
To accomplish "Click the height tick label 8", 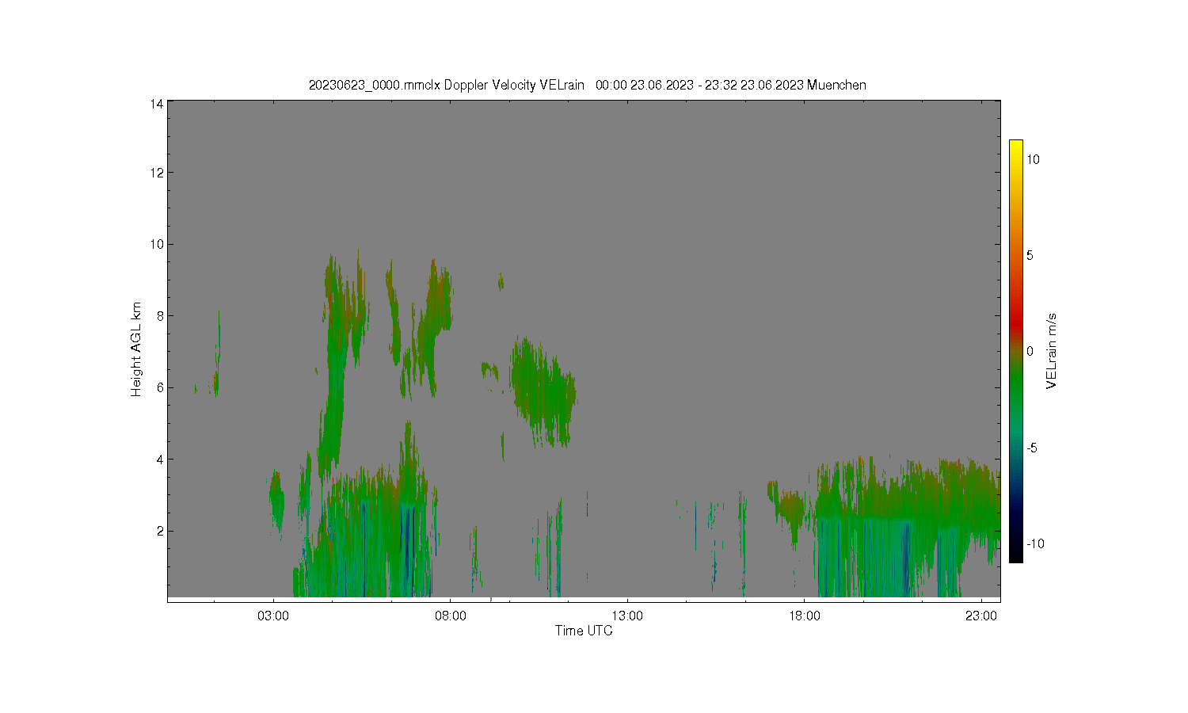I will pos(160,315).
